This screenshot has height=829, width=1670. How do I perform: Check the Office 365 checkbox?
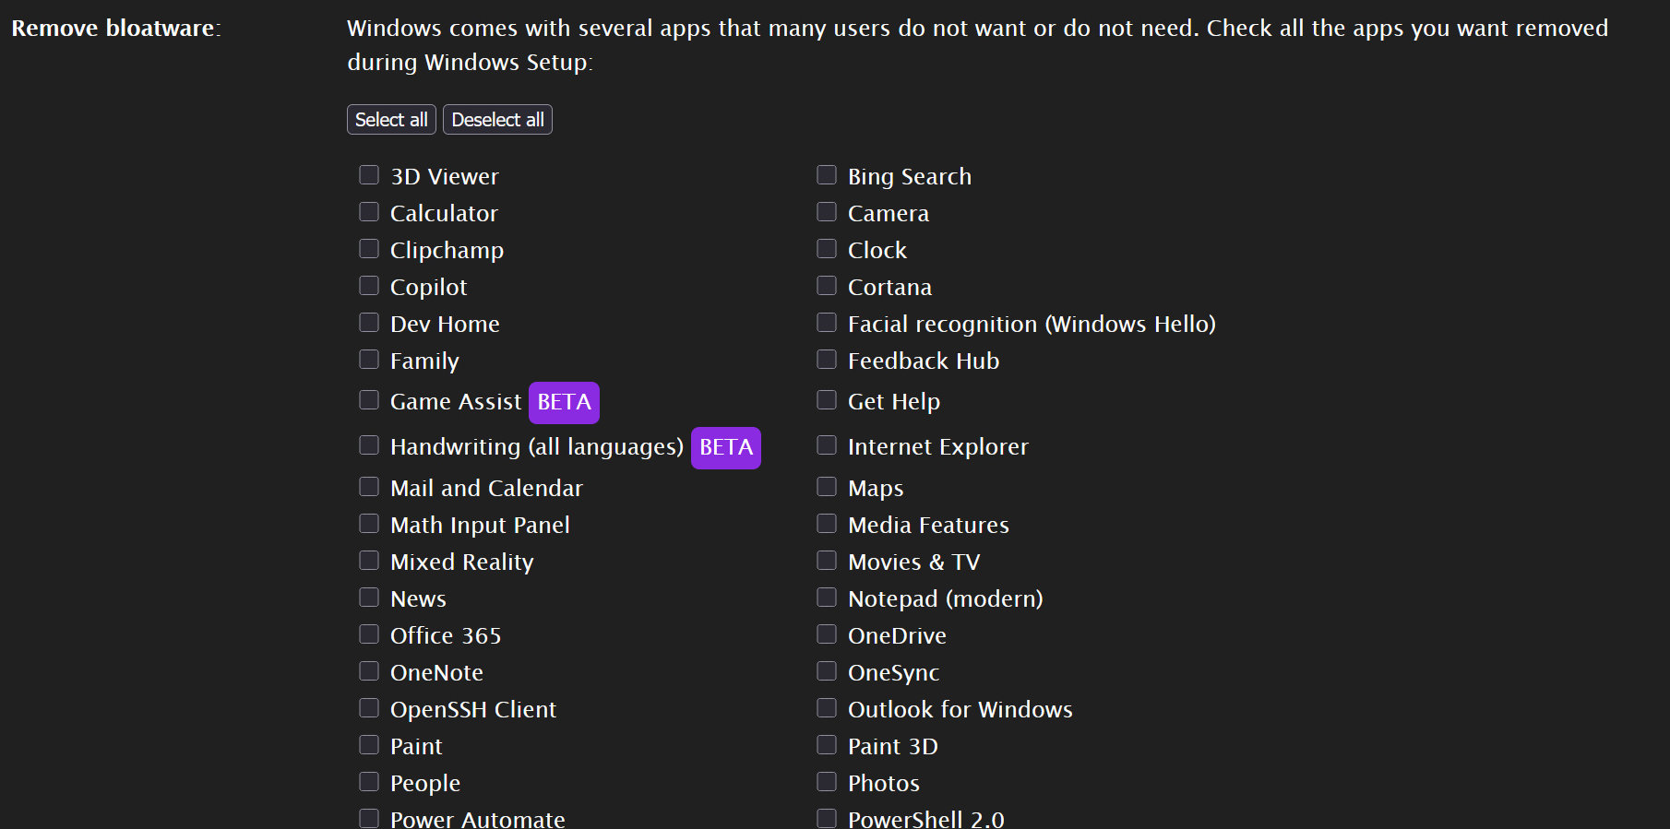[369, 634]
